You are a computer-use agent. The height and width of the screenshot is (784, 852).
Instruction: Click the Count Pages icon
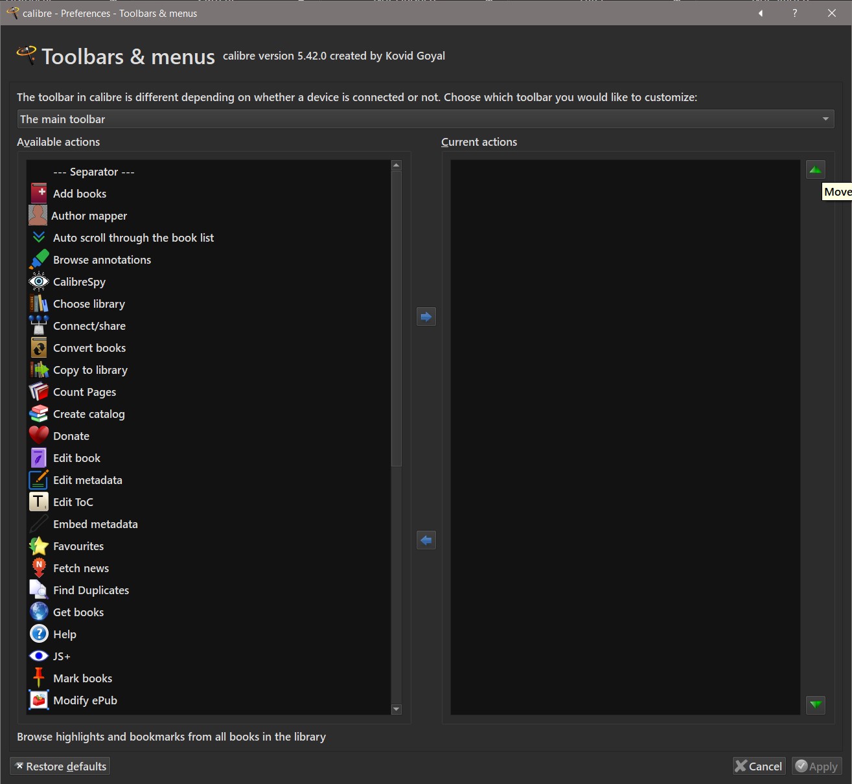[x=39, y=391]
